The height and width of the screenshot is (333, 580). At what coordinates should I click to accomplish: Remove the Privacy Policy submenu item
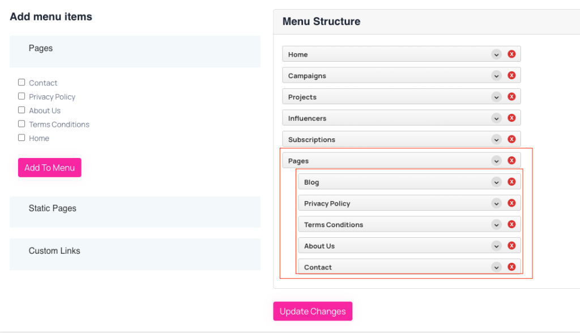(x=511, y=203)
